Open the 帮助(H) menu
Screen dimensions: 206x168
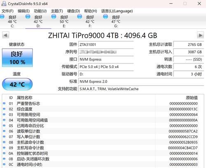click(91, 11)
